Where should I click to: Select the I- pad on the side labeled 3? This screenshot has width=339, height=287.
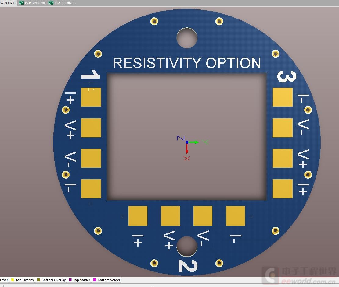click(x=283, y=97)
